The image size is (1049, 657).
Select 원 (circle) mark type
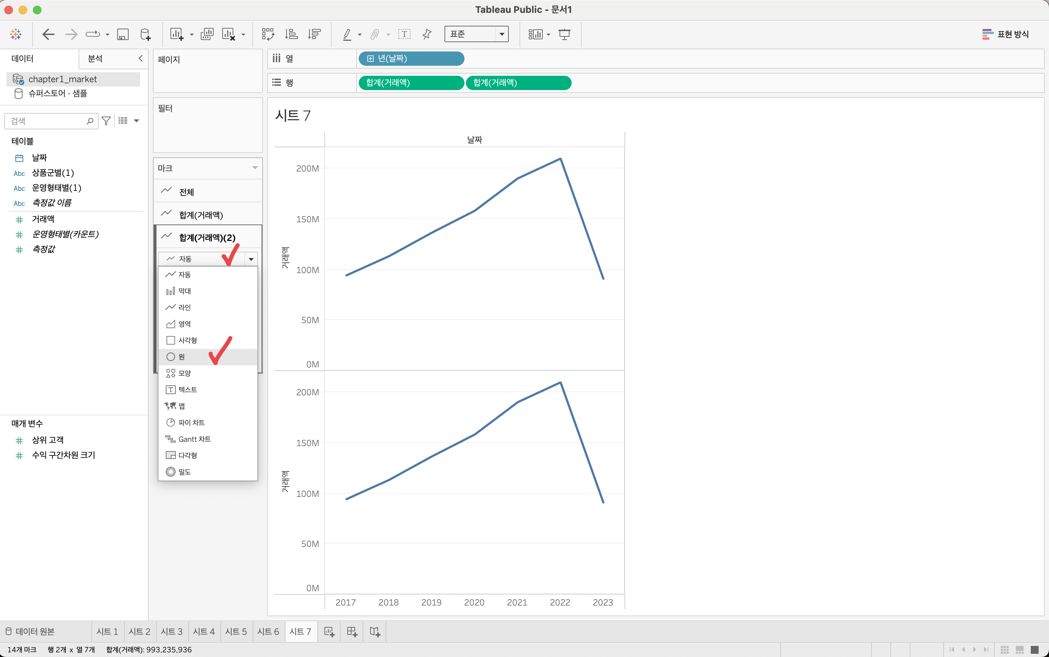[182, 357]
